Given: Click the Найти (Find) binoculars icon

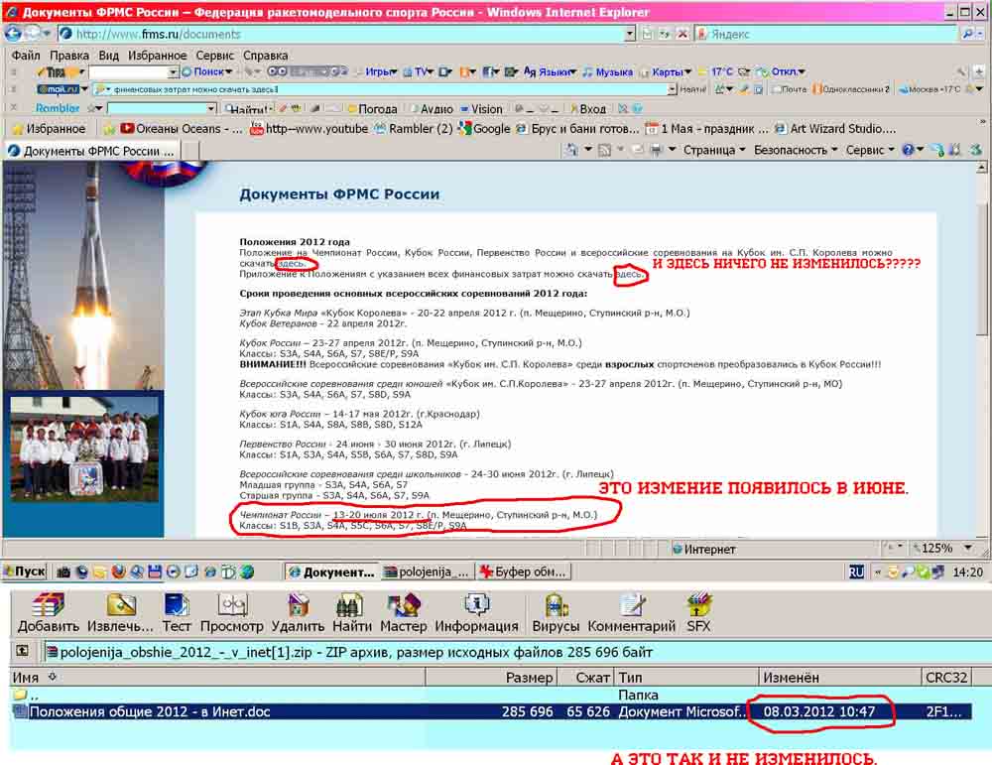Looking at the screenshot, I should [x=351, y=605].
